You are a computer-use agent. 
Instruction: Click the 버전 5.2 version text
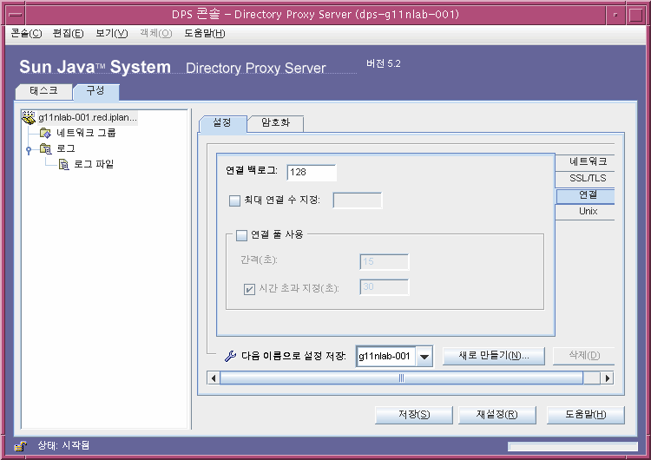pos(383,63)
